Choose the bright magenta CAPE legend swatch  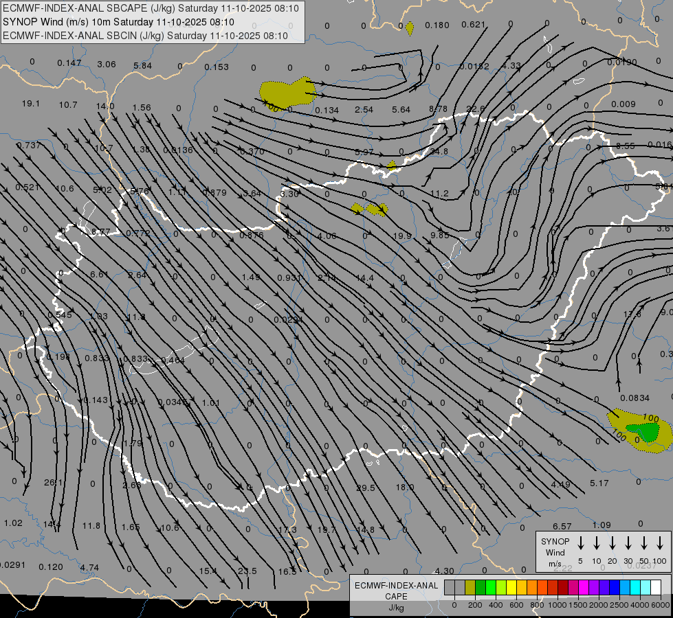coord(584,587)
